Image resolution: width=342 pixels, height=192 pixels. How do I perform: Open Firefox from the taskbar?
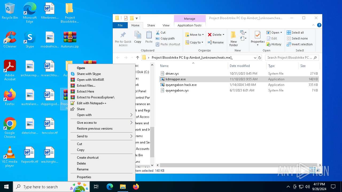click(136, 187)
